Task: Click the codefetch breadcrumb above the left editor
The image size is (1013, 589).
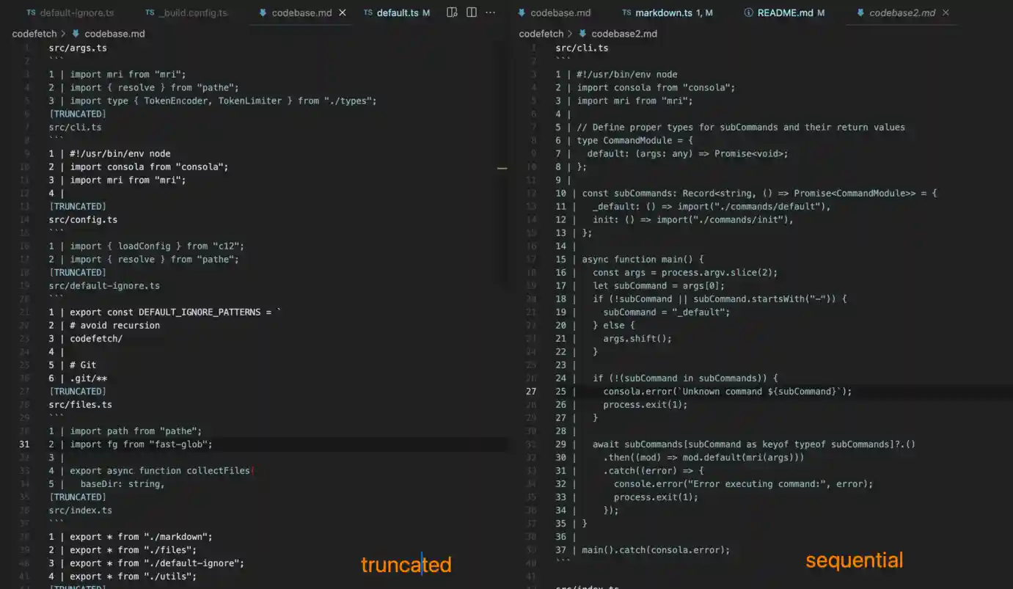Action: [34, 34]
